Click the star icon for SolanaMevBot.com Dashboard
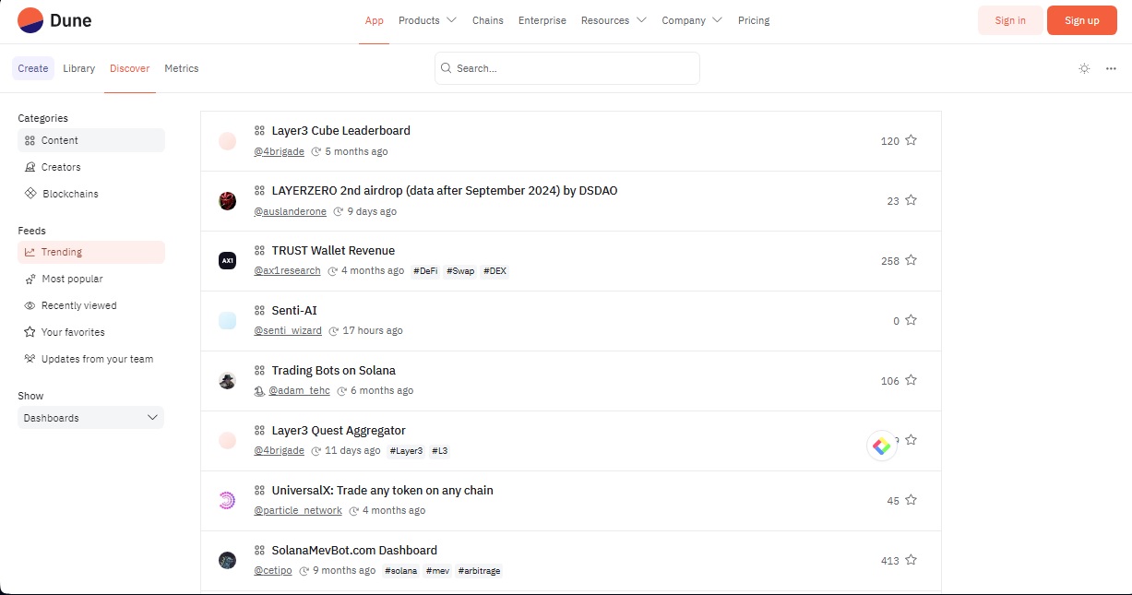This screenshot has height=595, width=1132. [x=911, y=560]
